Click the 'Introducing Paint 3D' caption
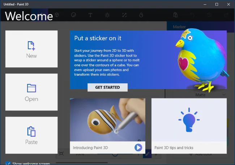Image resolution: width=235 pixels, height=165 pixels. pyautogui.click(x=90, y=148)
